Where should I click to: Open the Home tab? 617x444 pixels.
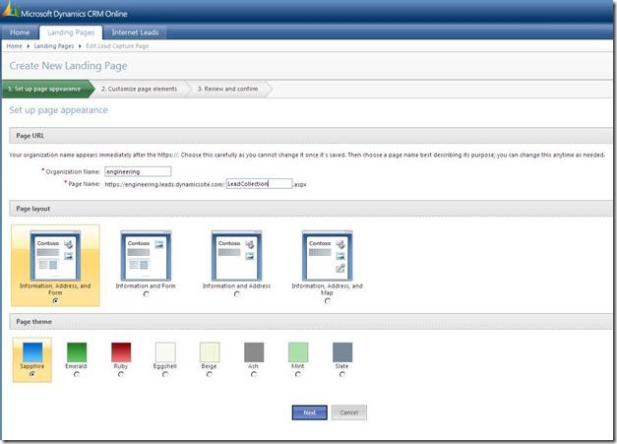(21, 32)
